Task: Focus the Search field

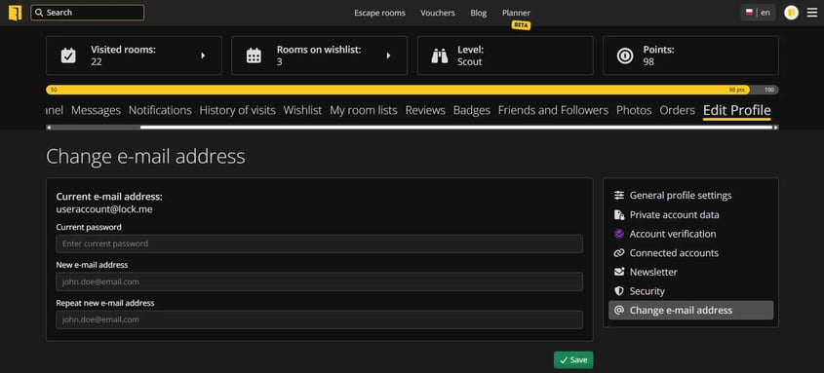Action: coord(87,13)
